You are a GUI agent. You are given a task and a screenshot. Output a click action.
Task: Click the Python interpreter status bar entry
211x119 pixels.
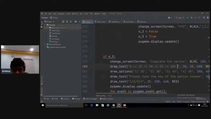[198, 102]
